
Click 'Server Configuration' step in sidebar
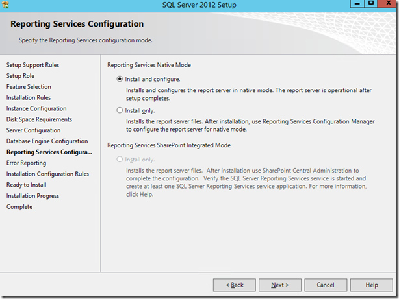coord(34,130)
